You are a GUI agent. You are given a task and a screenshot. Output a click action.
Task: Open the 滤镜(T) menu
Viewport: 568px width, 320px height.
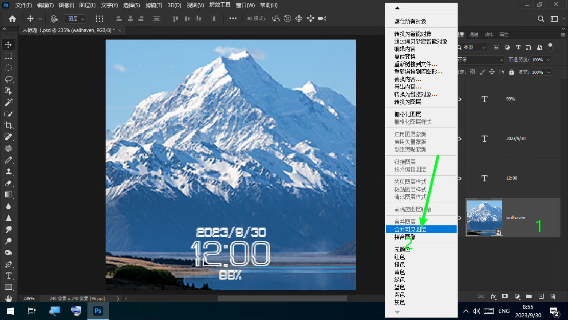click(x=154, y=5)
